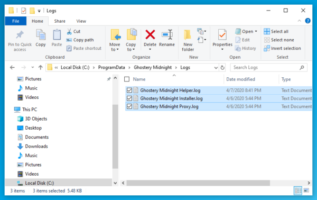Customize Quick Access Toolbar dropdown
The width and height of the screenshot is (317, 200).
coord(39,11)
